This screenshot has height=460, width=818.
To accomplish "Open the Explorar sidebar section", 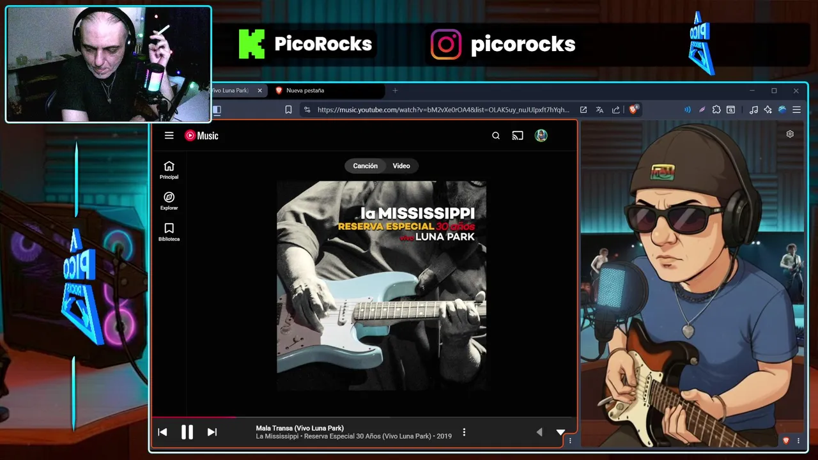I will pos(169,201).
